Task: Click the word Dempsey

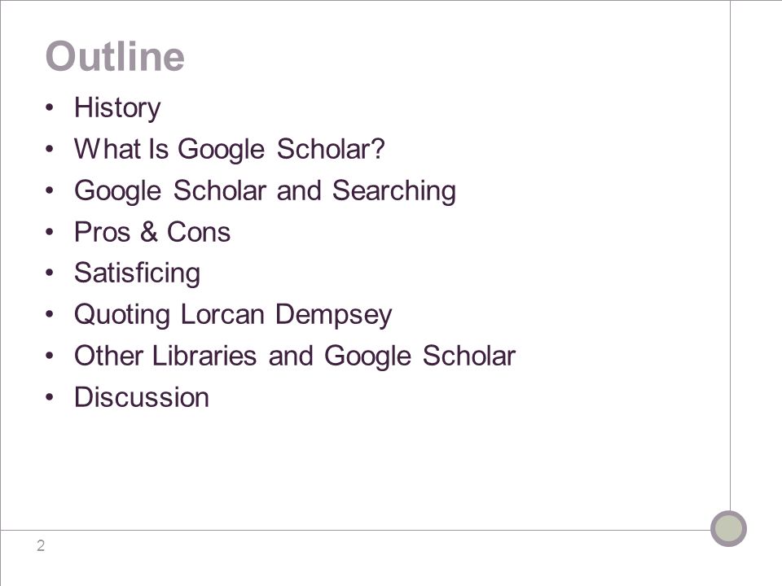Action: 334,316
